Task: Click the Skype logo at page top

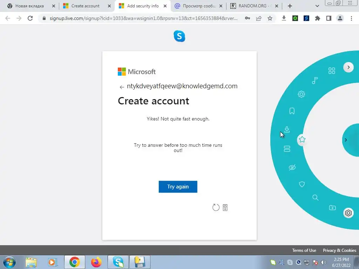Action: pos(179,36)
